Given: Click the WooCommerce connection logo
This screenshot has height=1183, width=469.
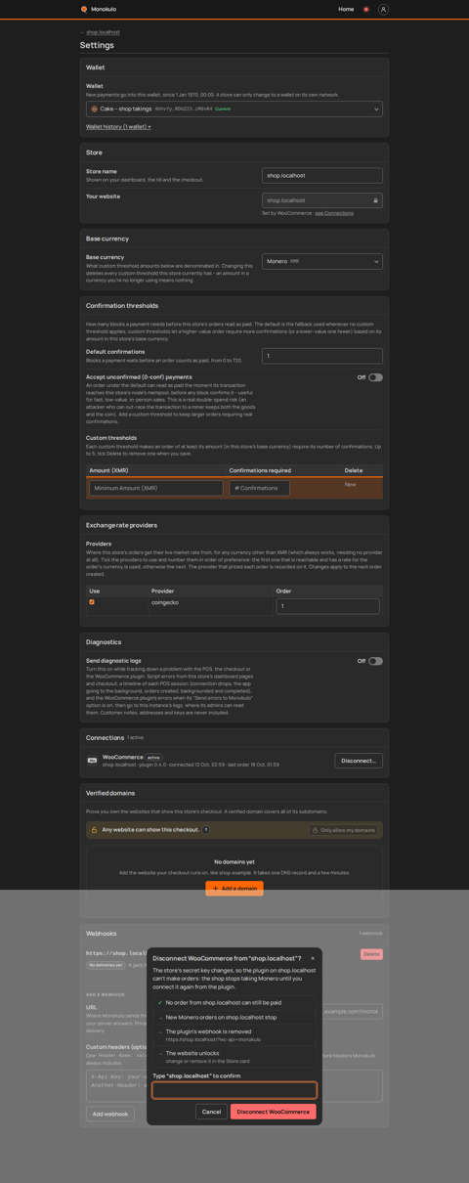Looking at the screenshot, I should tap(93, 760).
